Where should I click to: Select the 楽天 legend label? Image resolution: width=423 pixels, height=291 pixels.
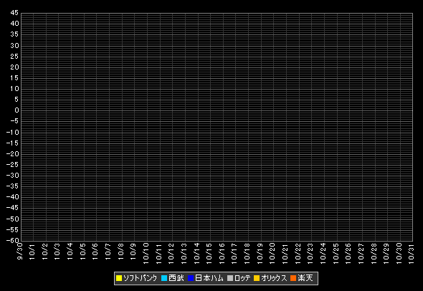(305, 278)
